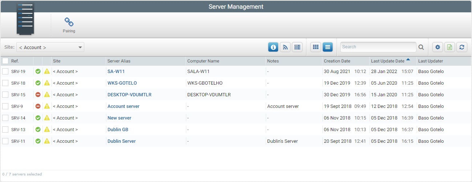Sort by Last Update Date column
Image resolution: width=472 pixels, height=182 pixels.
click(x=387, y=61)
